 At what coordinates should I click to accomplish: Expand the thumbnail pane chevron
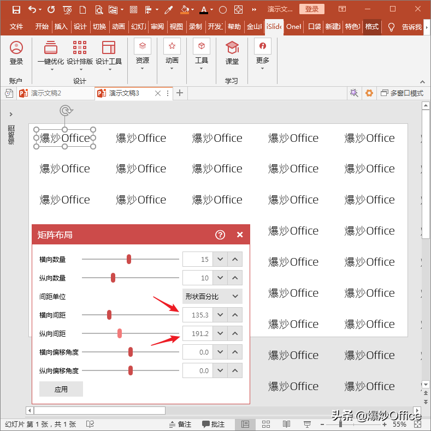11,114
